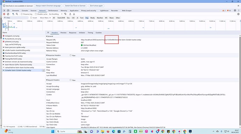Click the request details vertical scrollbar

coord(240,81)
